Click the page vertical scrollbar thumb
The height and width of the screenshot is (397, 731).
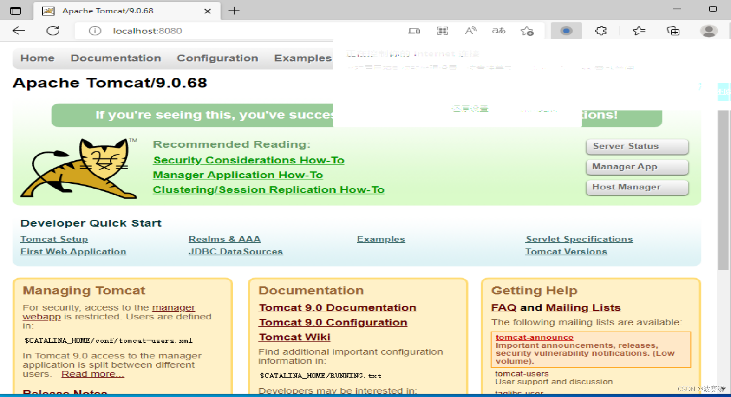coord(723,190)
